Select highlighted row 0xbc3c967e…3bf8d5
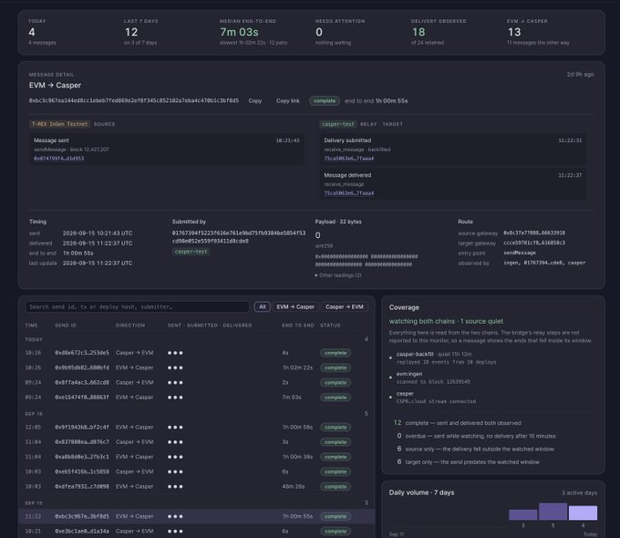The image size is (620, 538). coord(197,516)
